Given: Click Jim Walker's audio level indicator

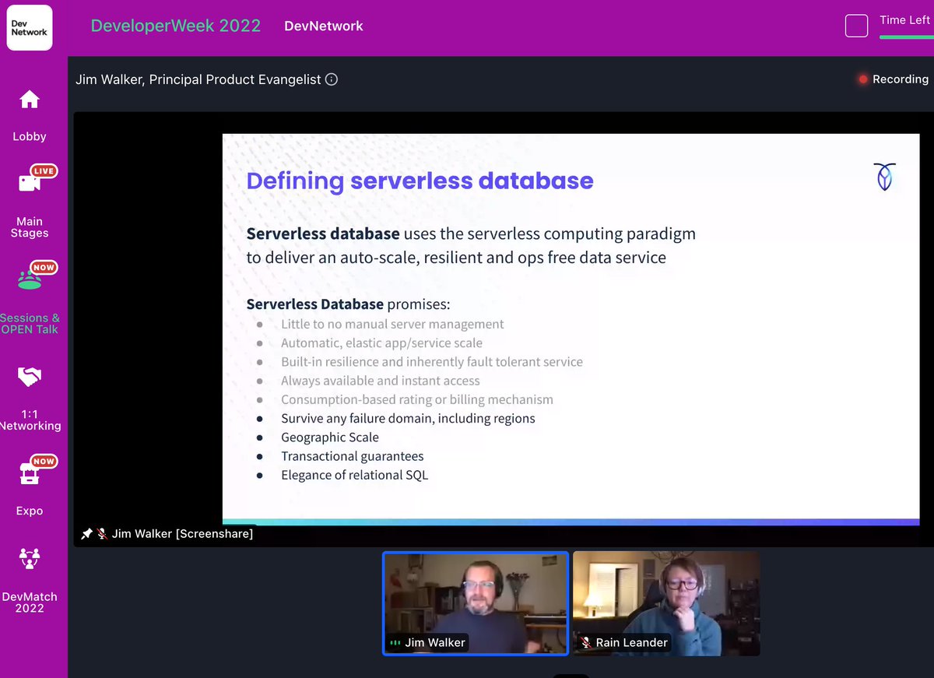Looking at the screenshot, I should [x=395, y=643].
